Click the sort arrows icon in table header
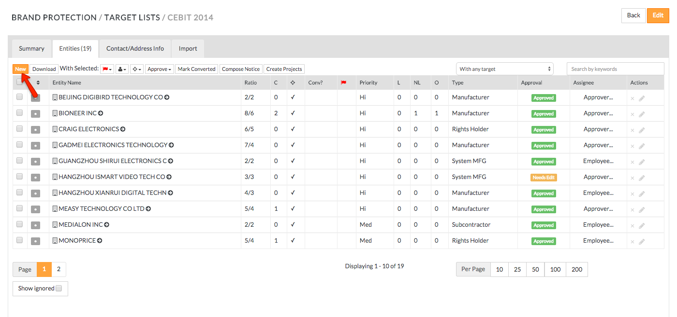Screen dimensions: 677x317 point(38,83)
